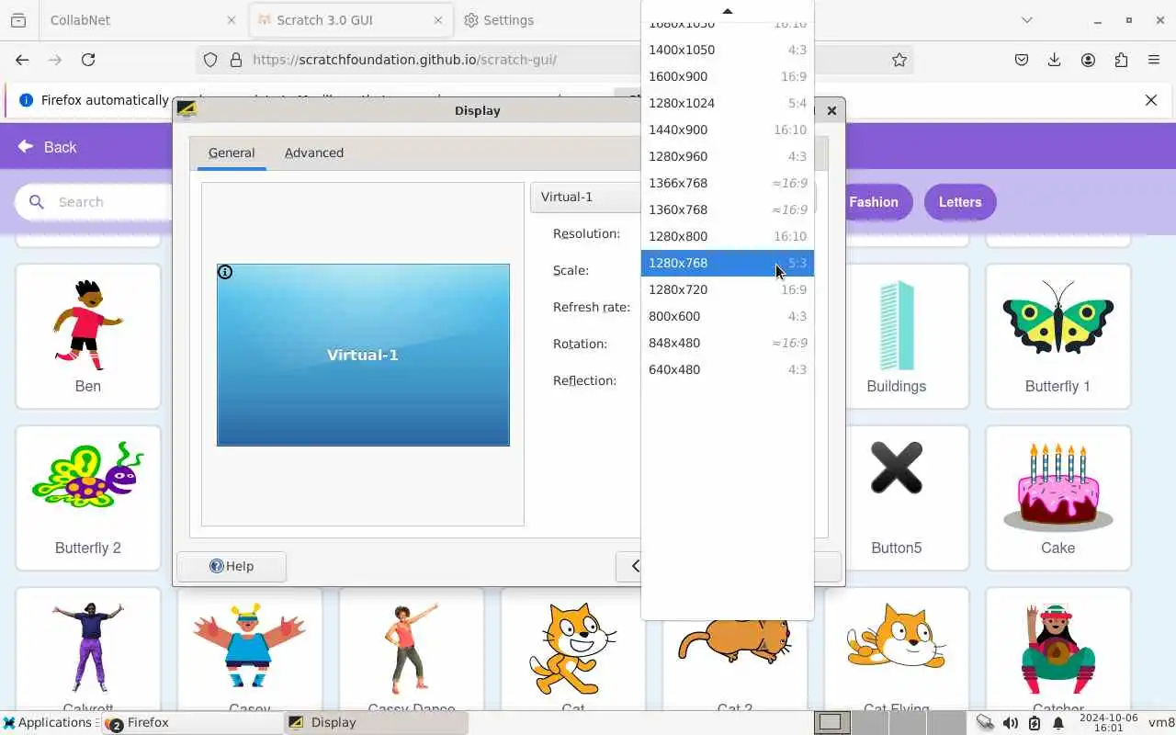1176x735 pixels.
Task: Select 1360x768 resolution entry
Action: tap(727, 209)
